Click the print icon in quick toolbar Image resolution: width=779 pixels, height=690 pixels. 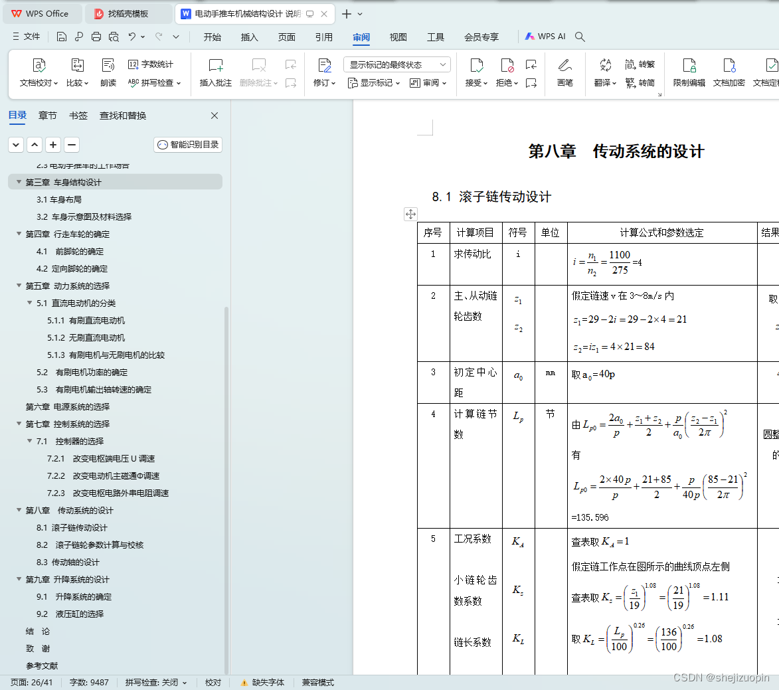tap(96, 37)
